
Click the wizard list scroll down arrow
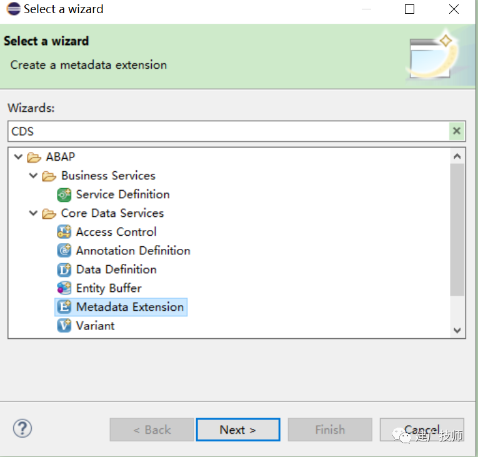[x=457, y=330]
